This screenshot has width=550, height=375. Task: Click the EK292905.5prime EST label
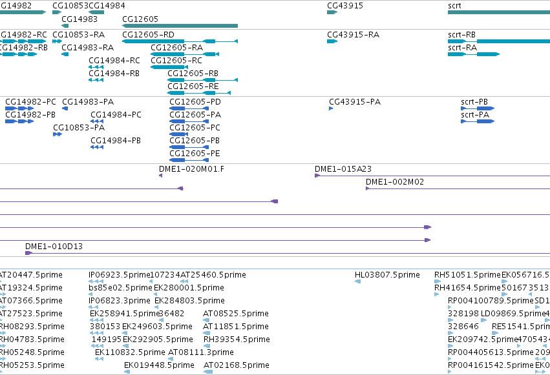(158, 340)
